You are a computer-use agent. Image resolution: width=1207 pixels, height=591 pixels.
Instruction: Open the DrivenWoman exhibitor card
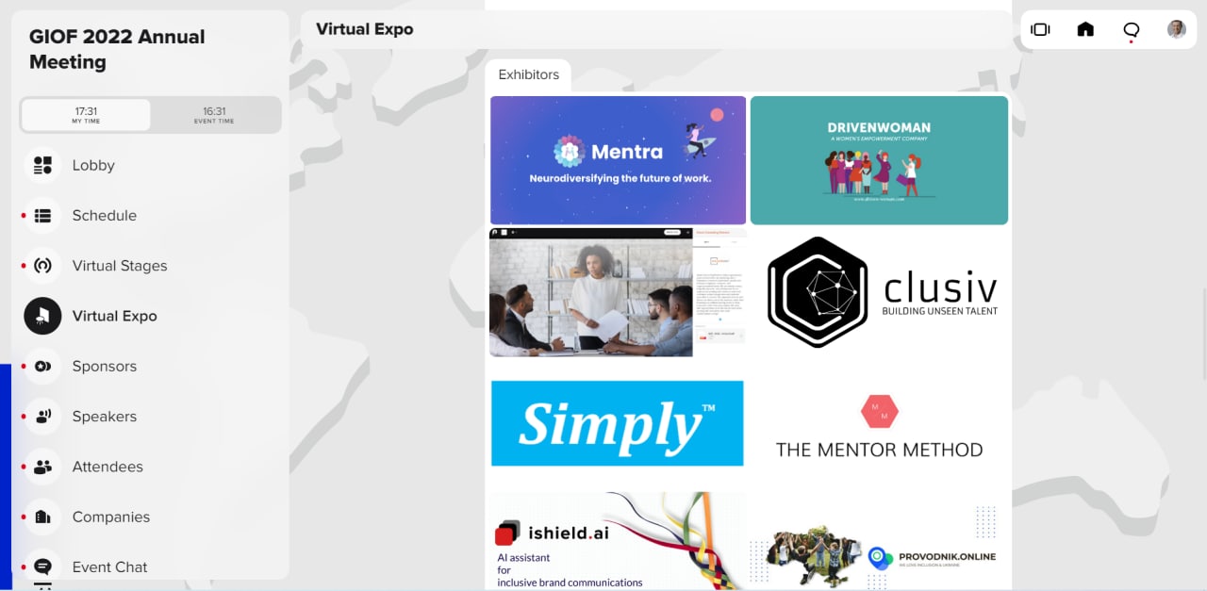879,160
